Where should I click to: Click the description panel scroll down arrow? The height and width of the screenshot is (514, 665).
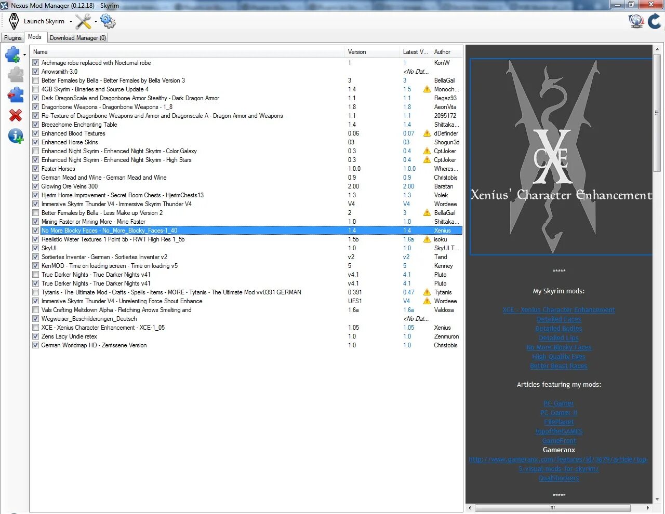[x=657, y=499]
